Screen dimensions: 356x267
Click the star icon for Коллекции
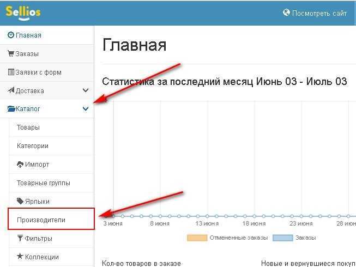20,256
